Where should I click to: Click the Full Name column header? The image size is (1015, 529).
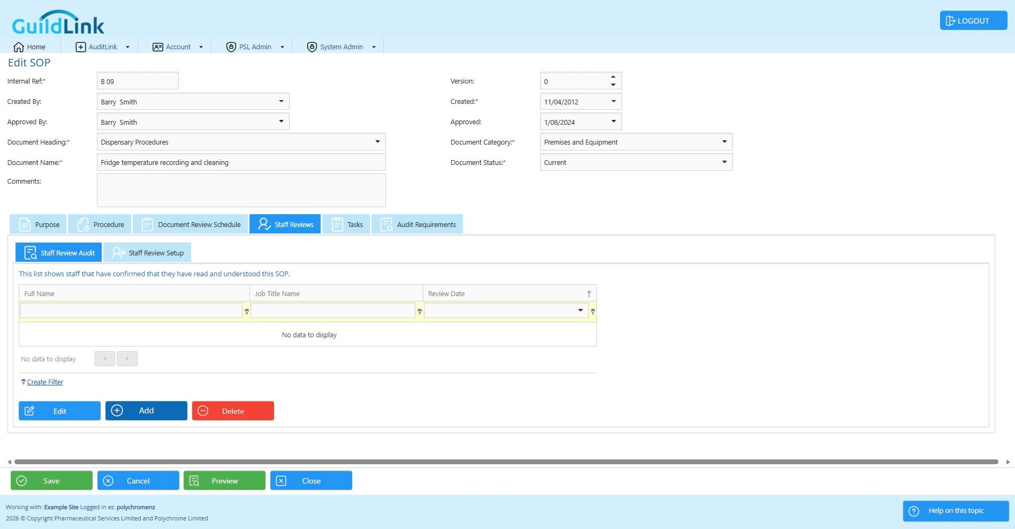[134, 293]
